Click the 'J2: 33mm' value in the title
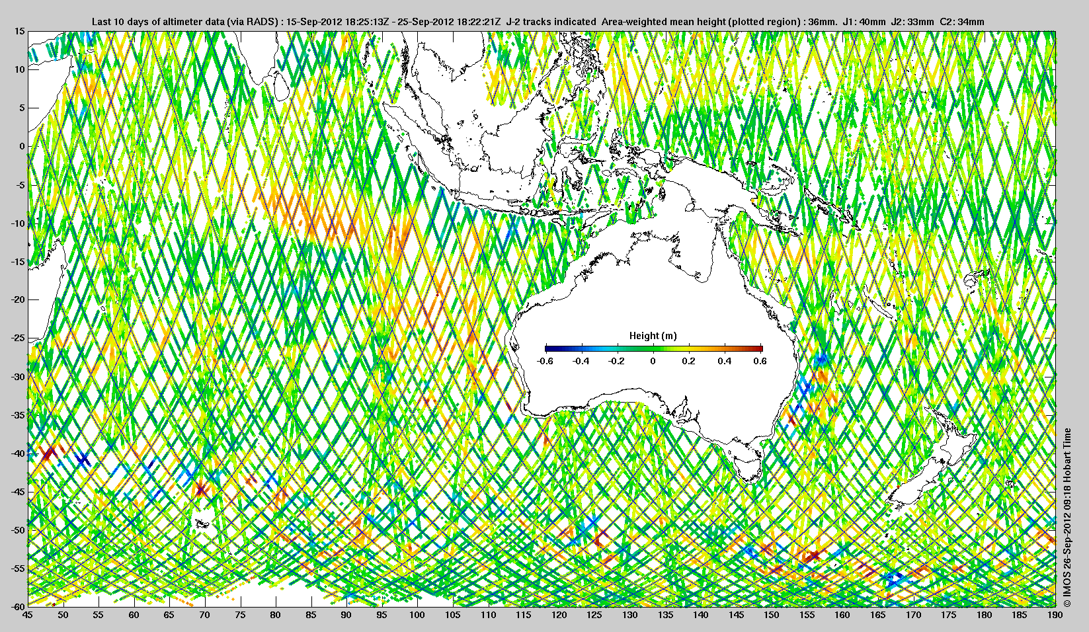The height and width of the screenshot is (632, 1089). coord(912,22)
